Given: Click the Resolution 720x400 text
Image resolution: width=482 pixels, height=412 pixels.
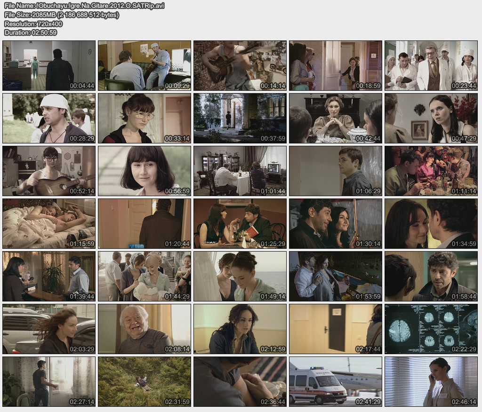Looking at the screenshot, I should [x=33, y=24].
